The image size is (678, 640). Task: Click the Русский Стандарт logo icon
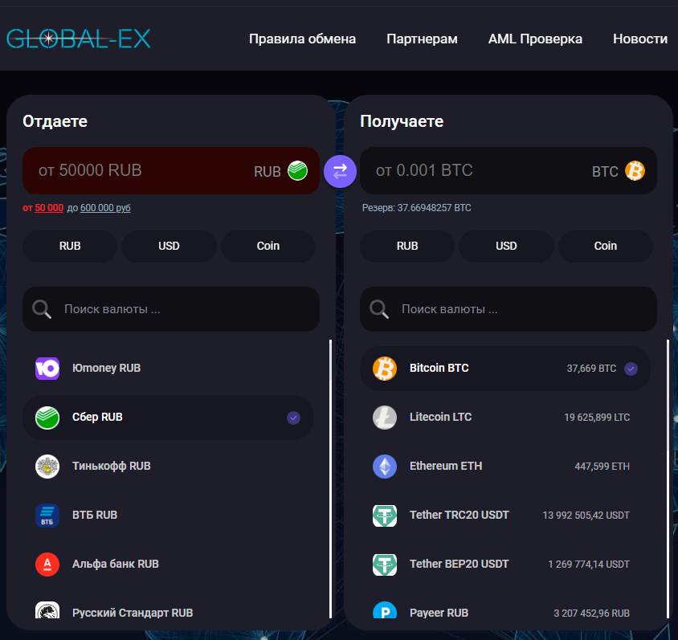(47, 610)
